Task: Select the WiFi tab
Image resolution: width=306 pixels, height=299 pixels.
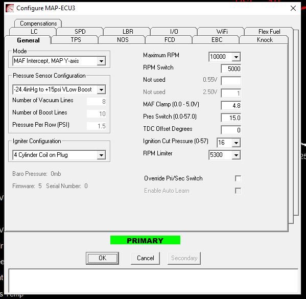Action: [222, 32]
